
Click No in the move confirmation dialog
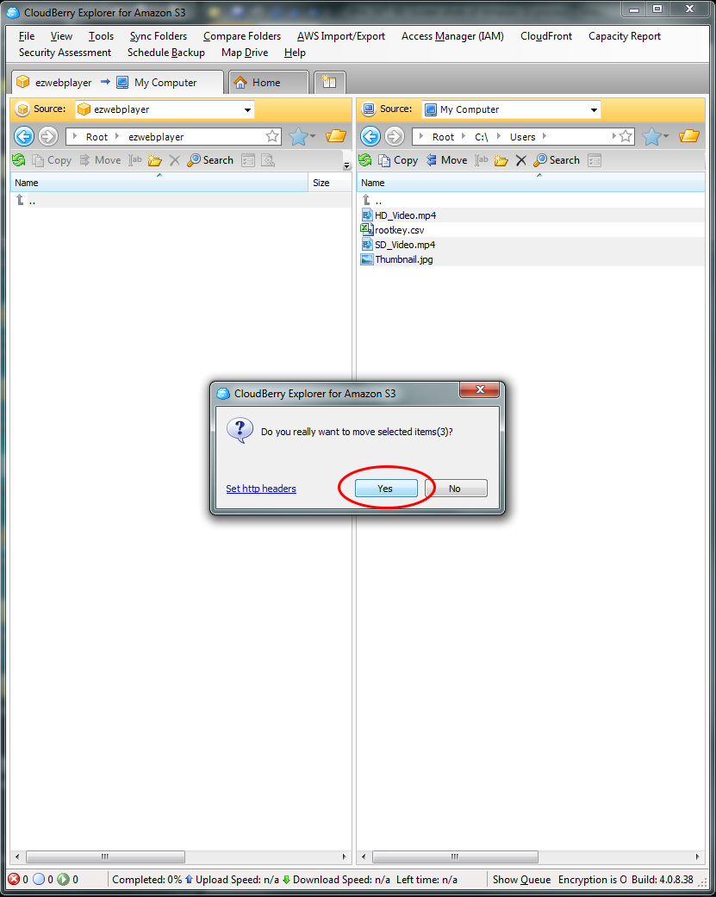click(x=456, y=489)
